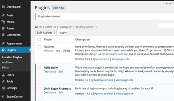Click the 'Plugin deactivated.' notice text
174x101 pixels.
coord(50,16)
